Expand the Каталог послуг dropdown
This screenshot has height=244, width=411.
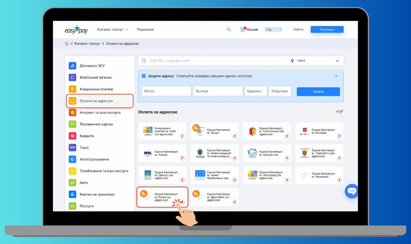click(x=113, y=30)
